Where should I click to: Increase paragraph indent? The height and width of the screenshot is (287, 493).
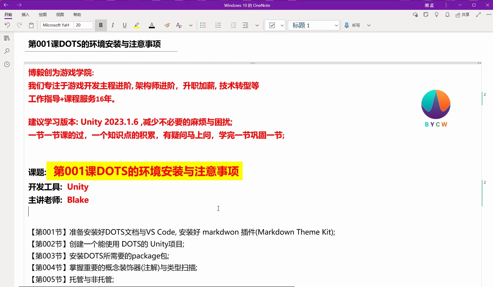point(245,25)
